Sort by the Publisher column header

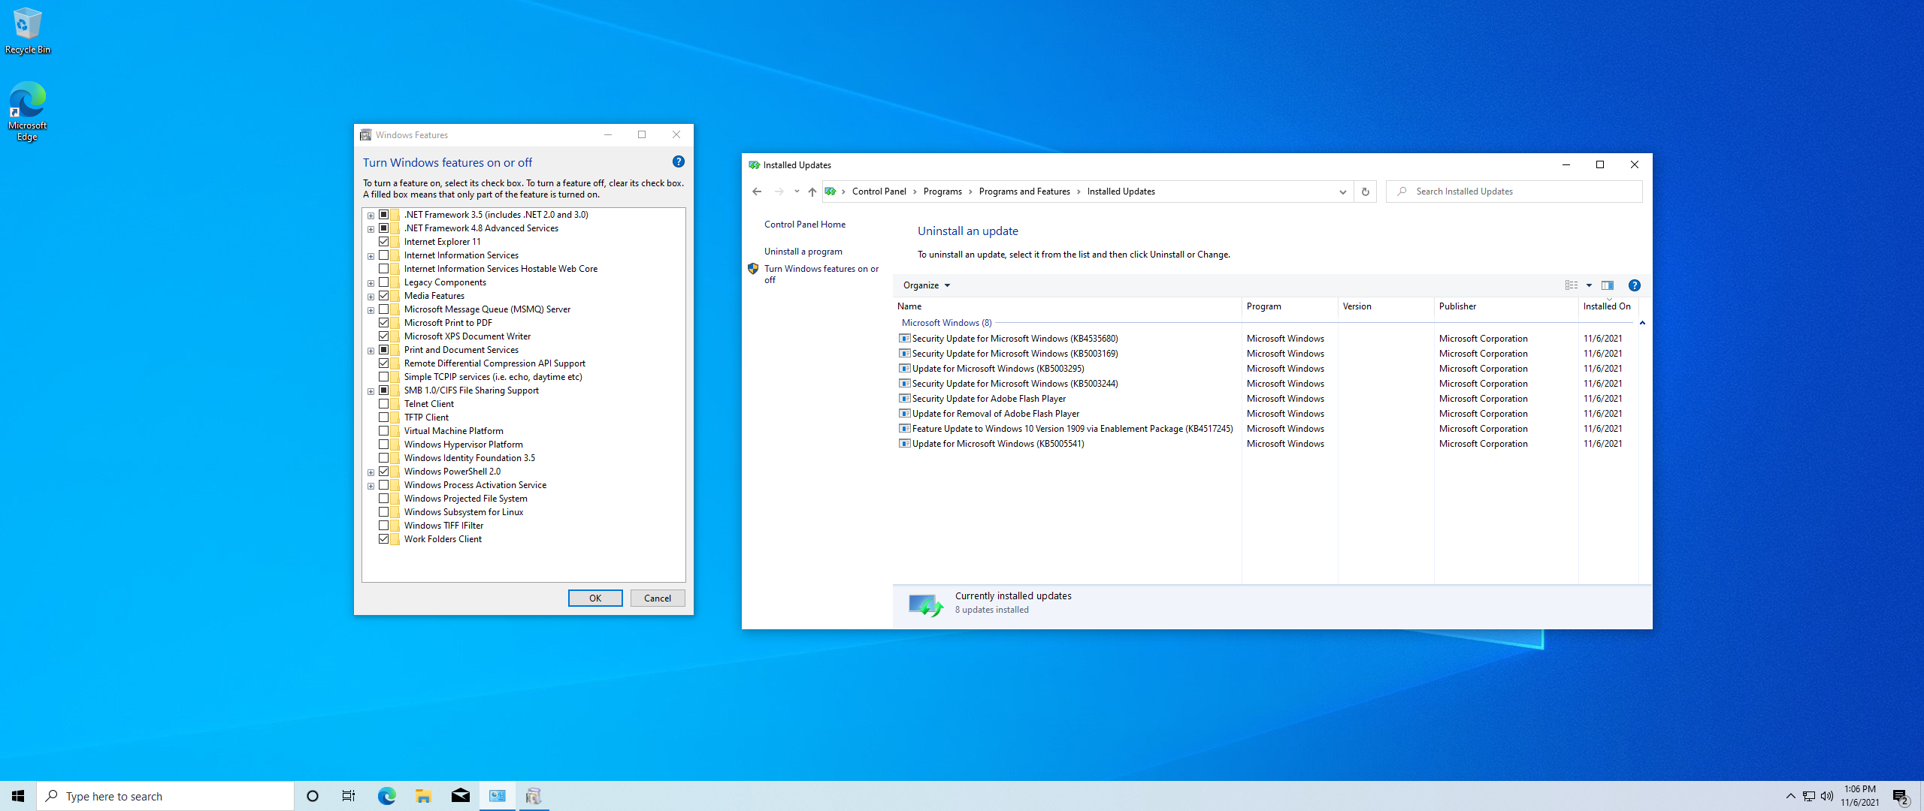(x=1505, y=306)
